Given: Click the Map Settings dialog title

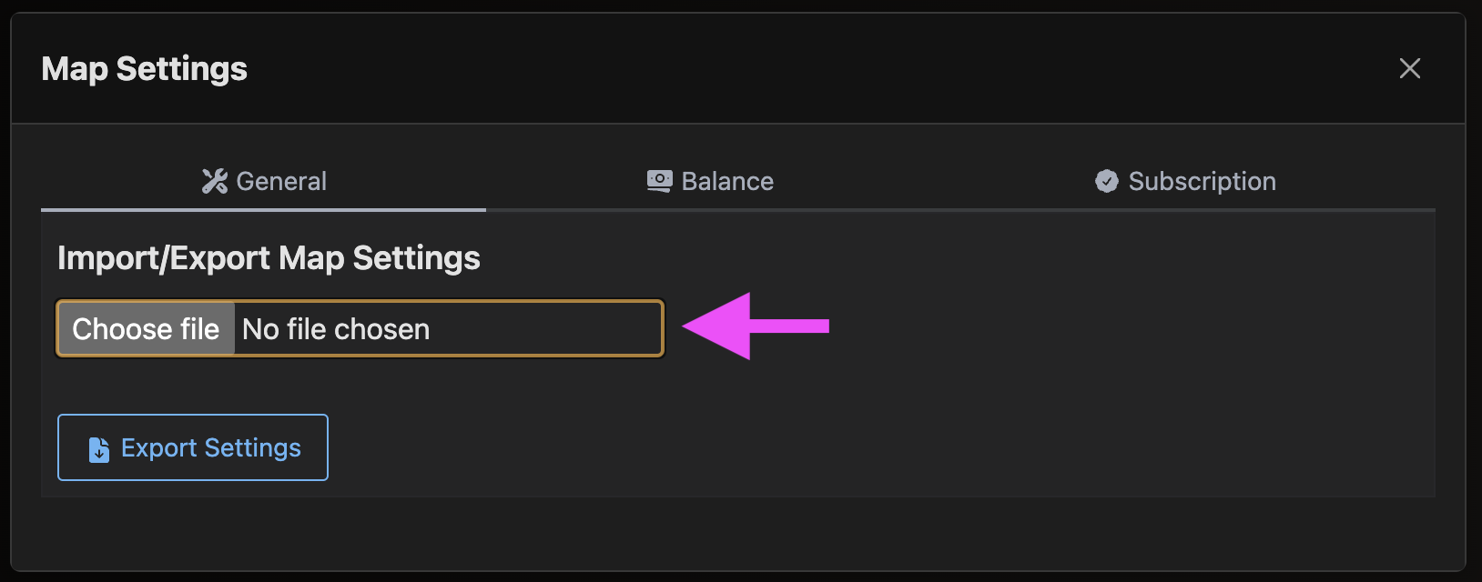Looking at the screenshot, I should [x=144, y=68].
